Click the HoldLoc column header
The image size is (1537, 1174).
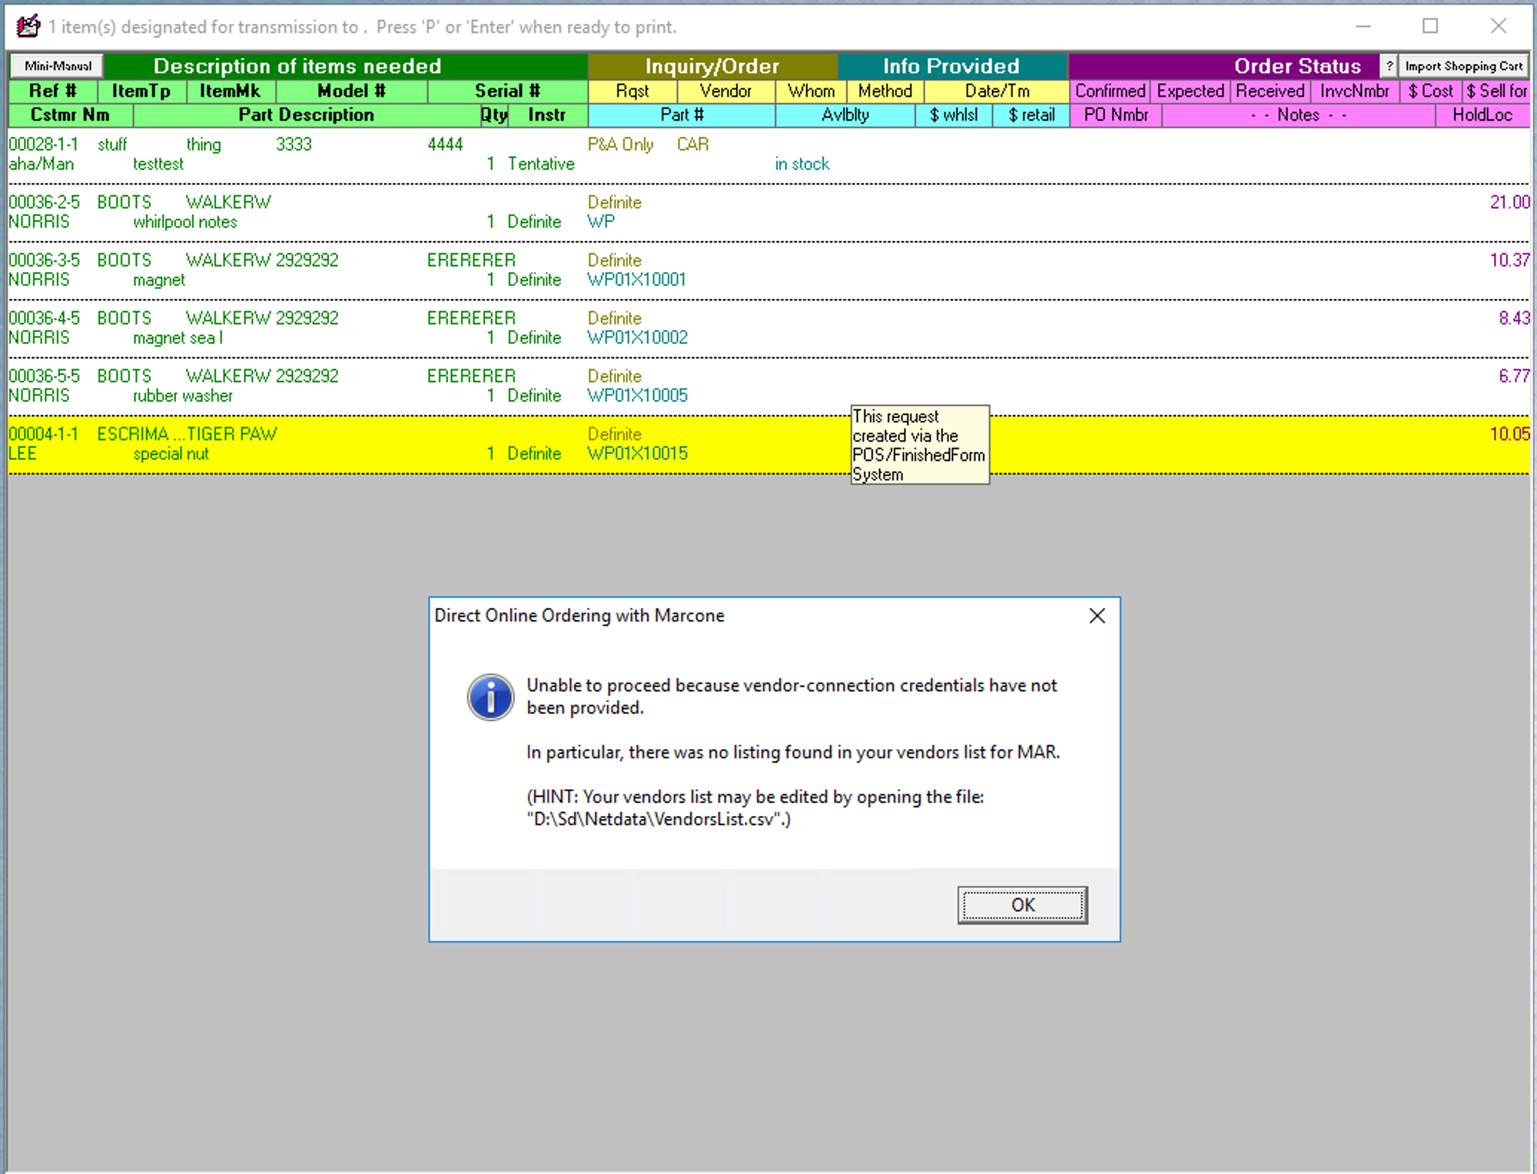(1482, 115)
